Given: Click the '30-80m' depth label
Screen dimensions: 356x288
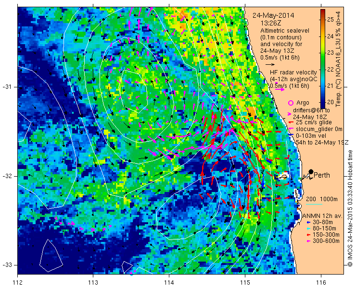Looking at the screenshot, I should (x=323, y=222).
